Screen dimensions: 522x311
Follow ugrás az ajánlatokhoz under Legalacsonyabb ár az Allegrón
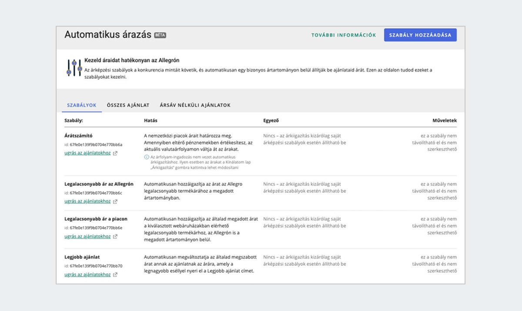pos(87,201)
